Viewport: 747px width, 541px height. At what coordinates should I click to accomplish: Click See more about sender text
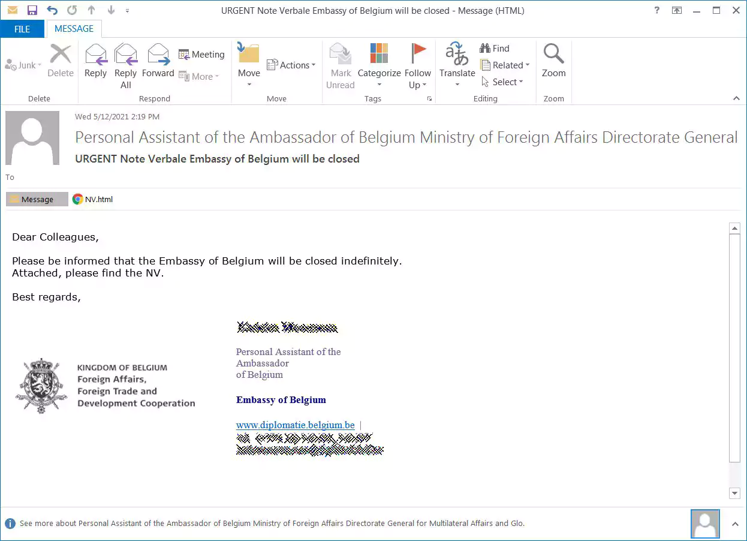click(x=272, y=524)
